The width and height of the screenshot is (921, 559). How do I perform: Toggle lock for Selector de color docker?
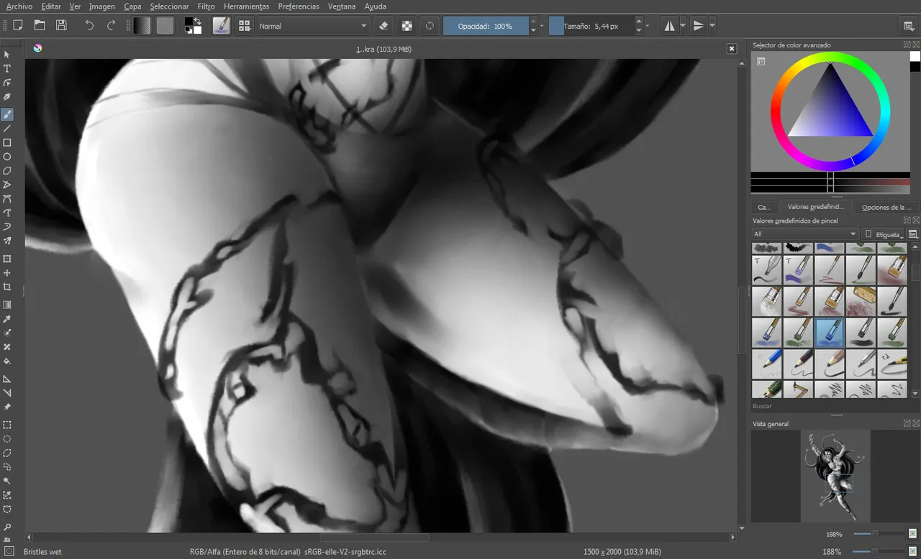pyautogui.click(x=907, y=45)
